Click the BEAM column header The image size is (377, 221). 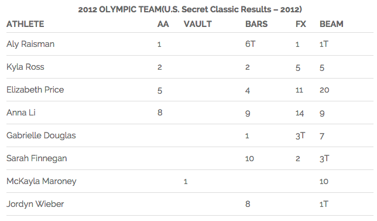tap(331, 24)
